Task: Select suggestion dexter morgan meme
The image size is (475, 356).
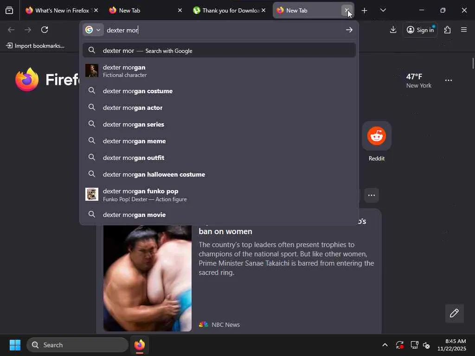Action: click(219, 141)
